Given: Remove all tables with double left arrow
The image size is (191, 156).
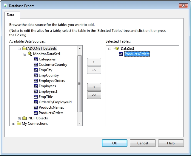Looking at the screenshot, I should pos(94,95).
